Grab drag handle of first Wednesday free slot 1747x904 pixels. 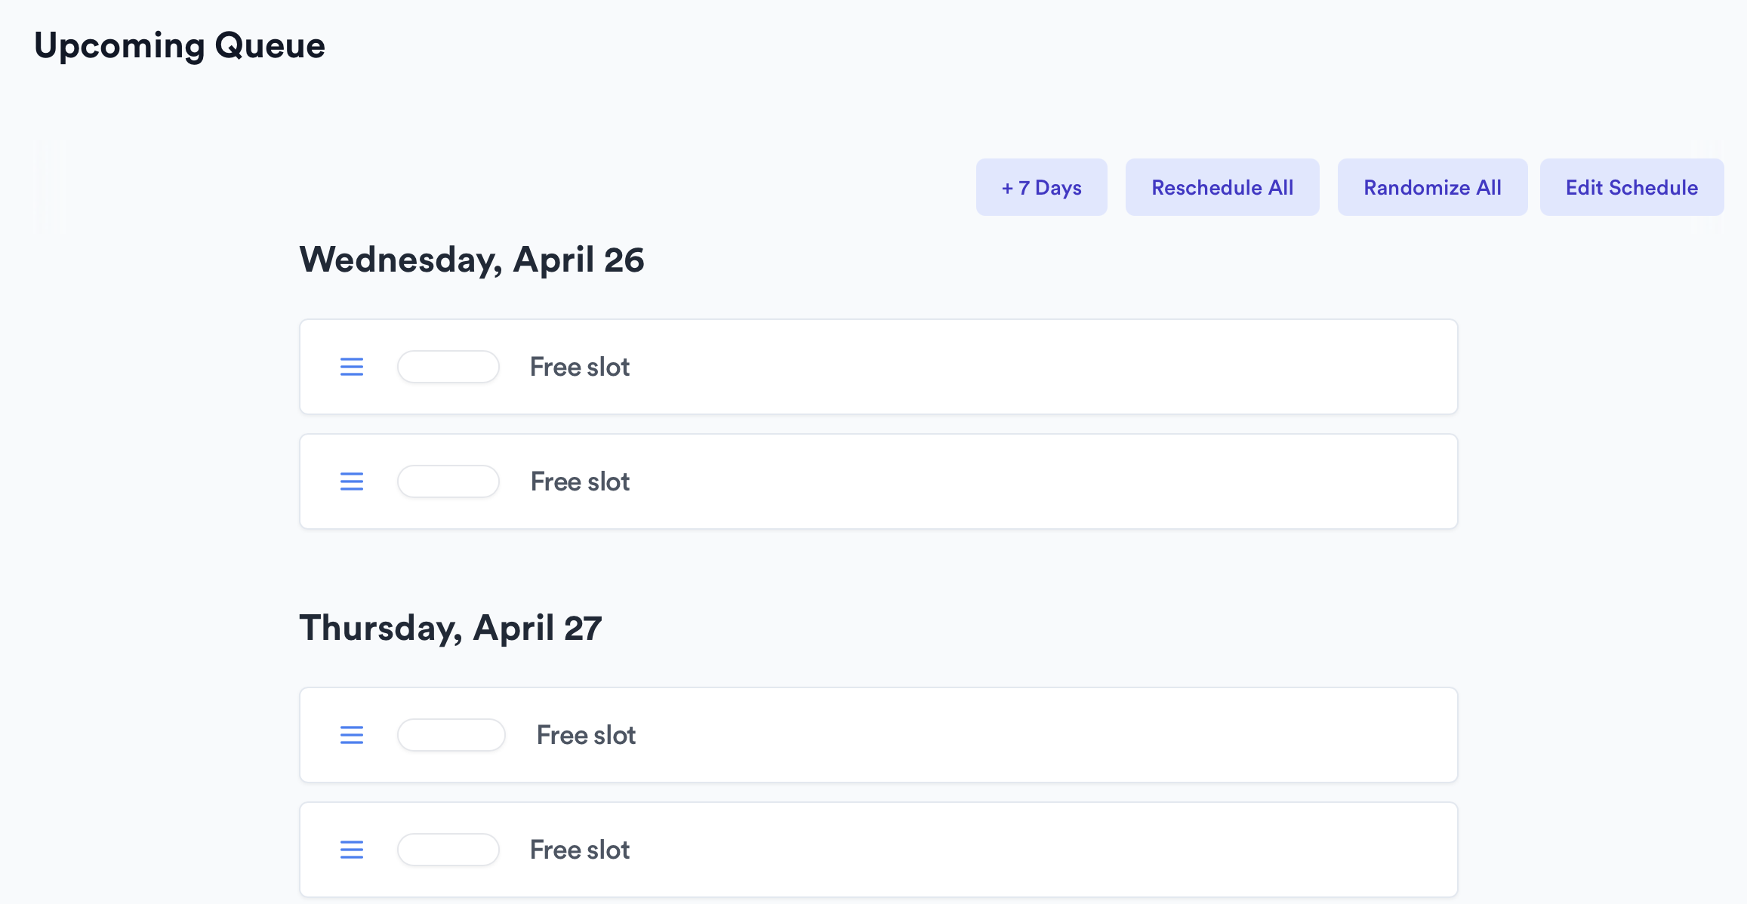coord(352,367)
